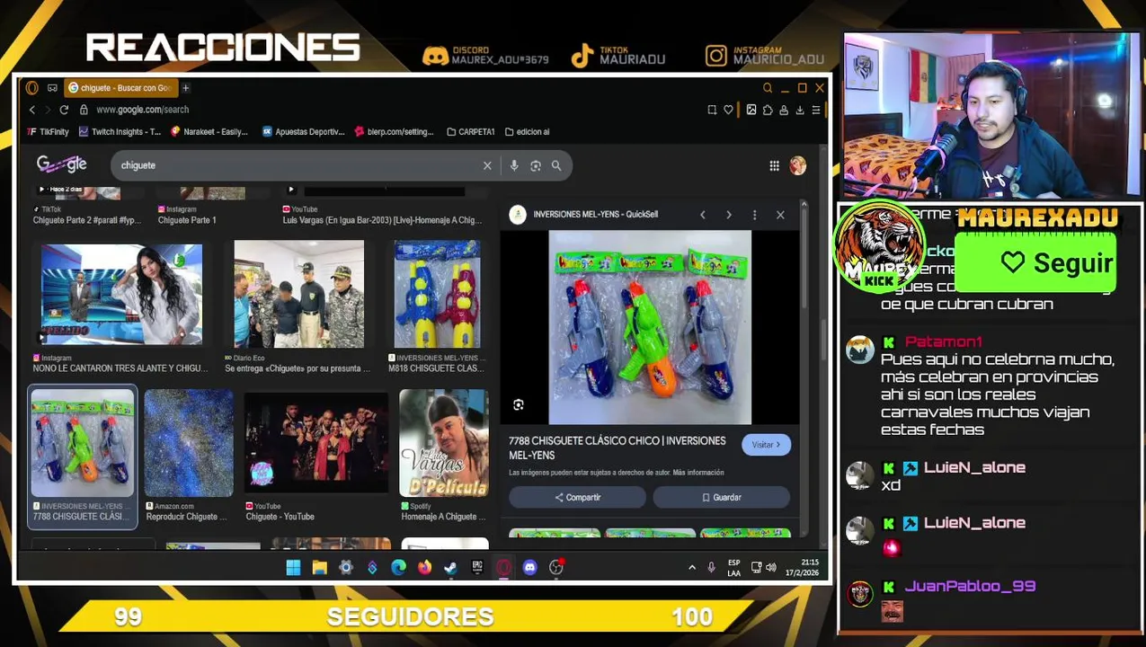The height and width of the screenshot is (647, 1146).
Task: Click the site padlock security icon
Action: pyautogui.click(x=84, y=110)
